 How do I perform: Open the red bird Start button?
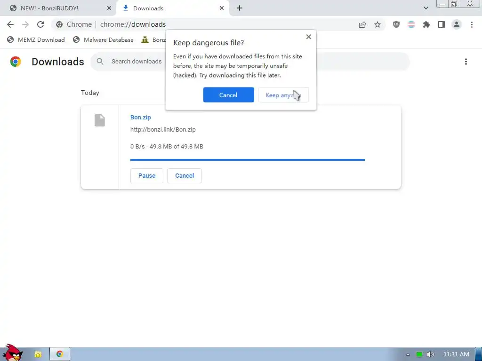[12, 353]
